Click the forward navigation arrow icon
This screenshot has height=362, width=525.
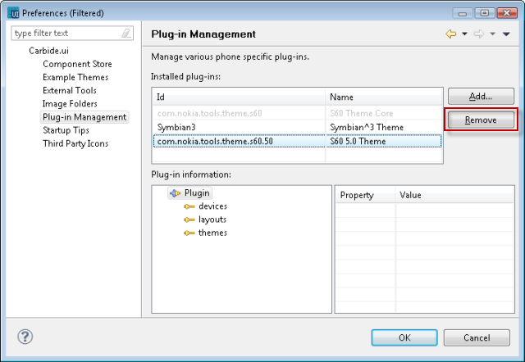[479, 34]
